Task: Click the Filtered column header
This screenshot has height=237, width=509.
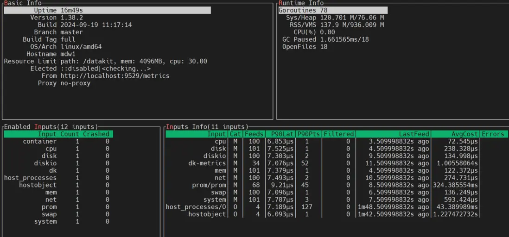Action: coord(339,134)
